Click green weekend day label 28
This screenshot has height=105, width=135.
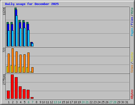tap(115, 102)
